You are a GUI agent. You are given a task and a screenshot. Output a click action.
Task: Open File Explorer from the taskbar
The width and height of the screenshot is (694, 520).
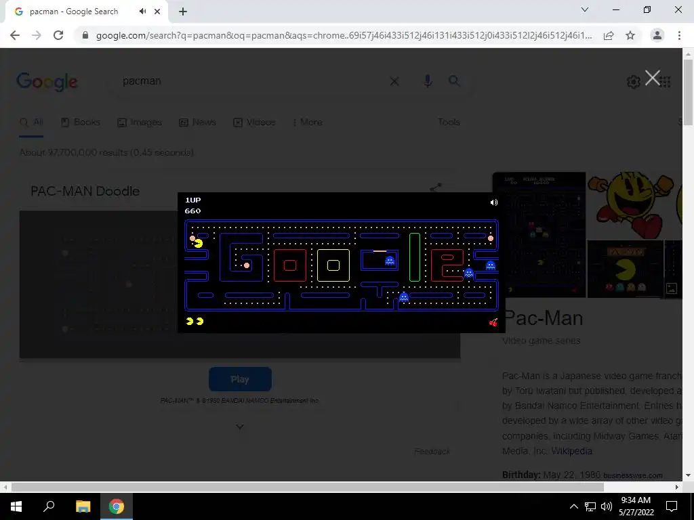pyautogui.click(x=83, y=506)
